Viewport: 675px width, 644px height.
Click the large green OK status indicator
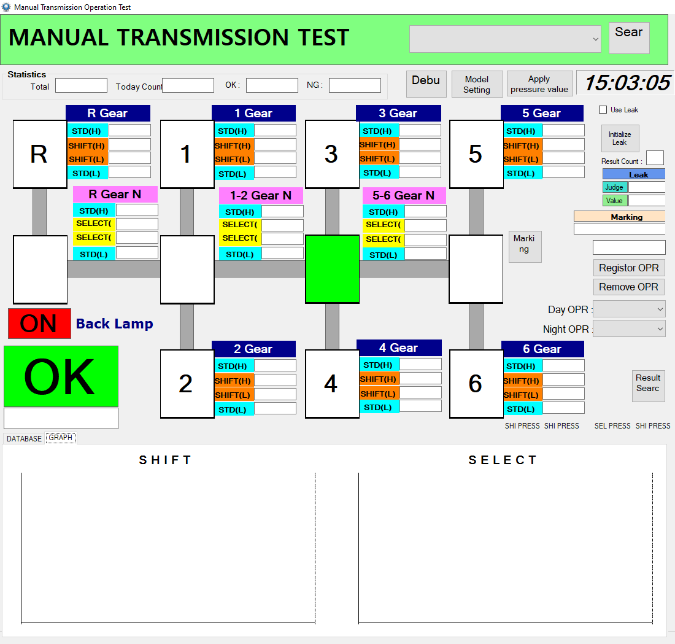(61, 376)
